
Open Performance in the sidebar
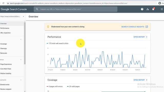tap(12, 28)
